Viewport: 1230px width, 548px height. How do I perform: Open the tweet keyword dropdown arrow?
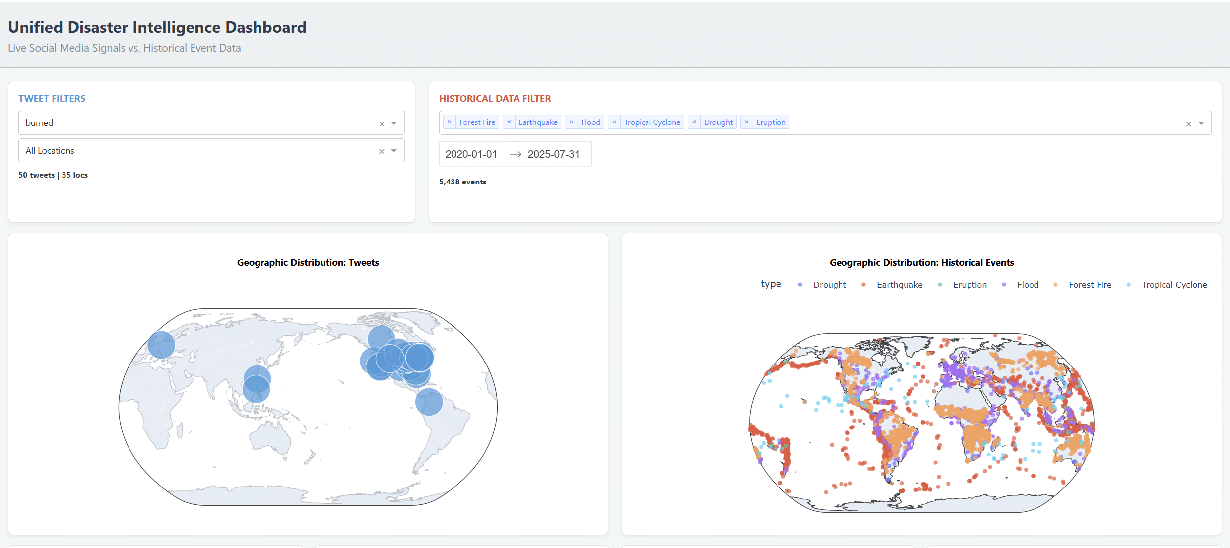[394, 123]
